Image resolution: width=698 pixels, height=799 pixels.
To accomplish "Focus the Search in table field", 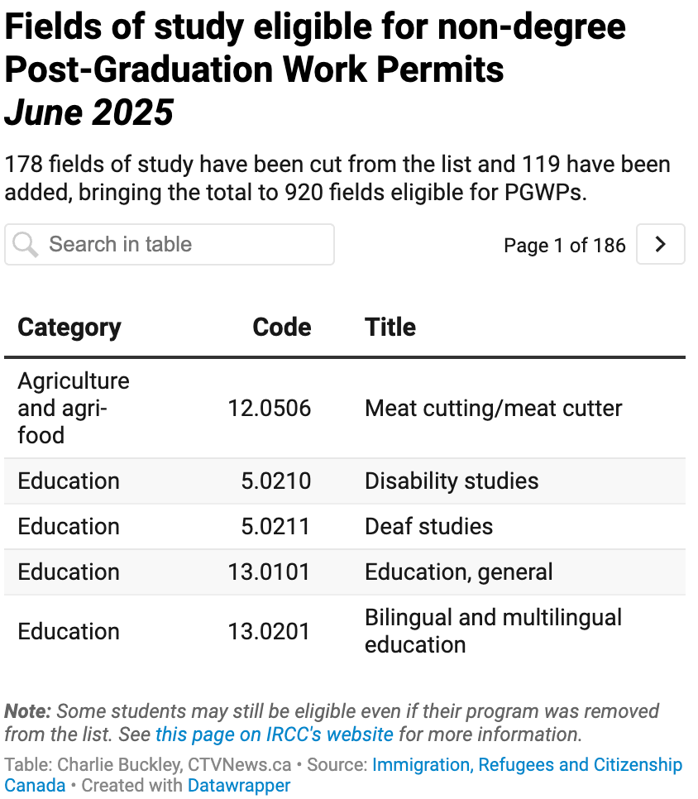I will [170, 245].
